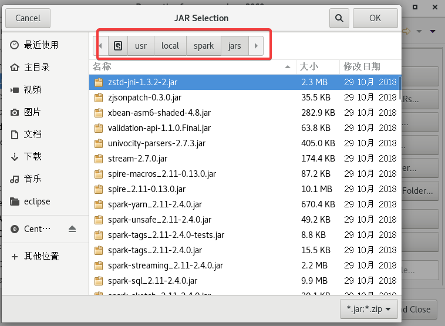Open Recent (最近使用) in sidebar
445x326 pixels.
coord(45,45)
